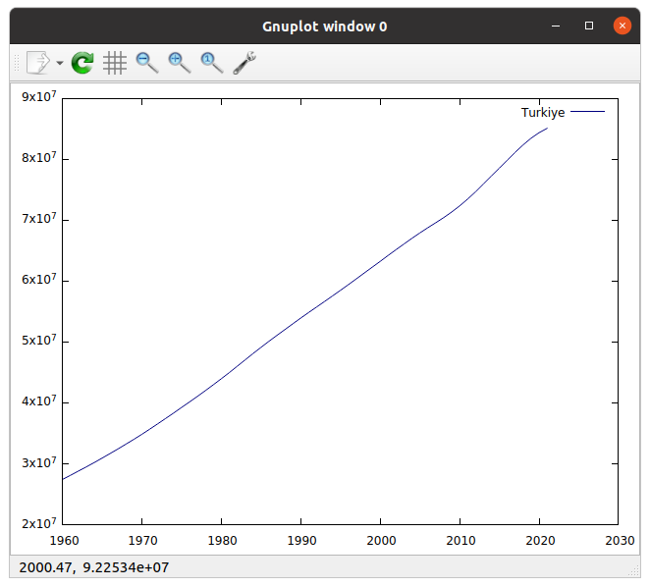Minimize the Gnuplot window

[557, 27]
